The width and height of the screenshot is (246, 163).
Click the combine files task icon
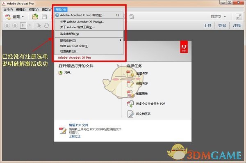(130, 104)
